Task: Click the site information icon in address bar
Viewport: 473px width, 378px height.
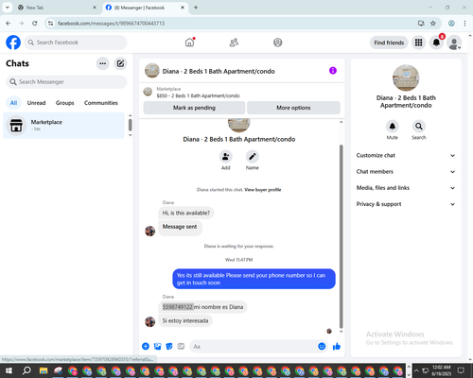Action: coord(50,24)
